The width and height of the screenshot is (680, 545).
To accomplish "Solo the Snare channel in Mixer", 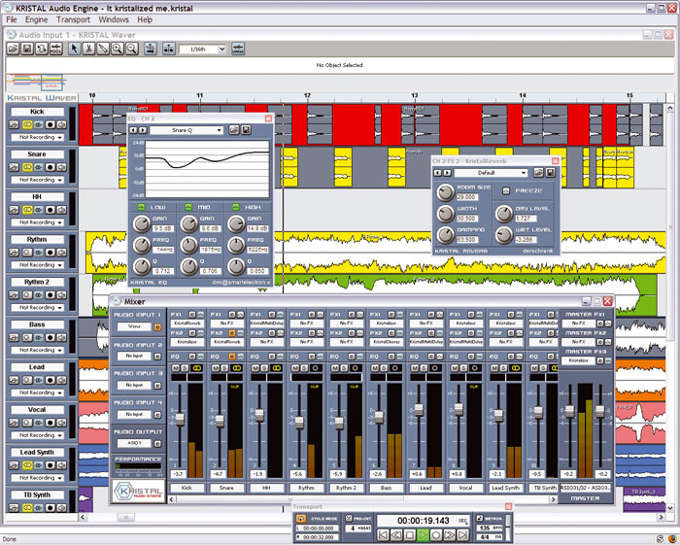I will 224,368.
